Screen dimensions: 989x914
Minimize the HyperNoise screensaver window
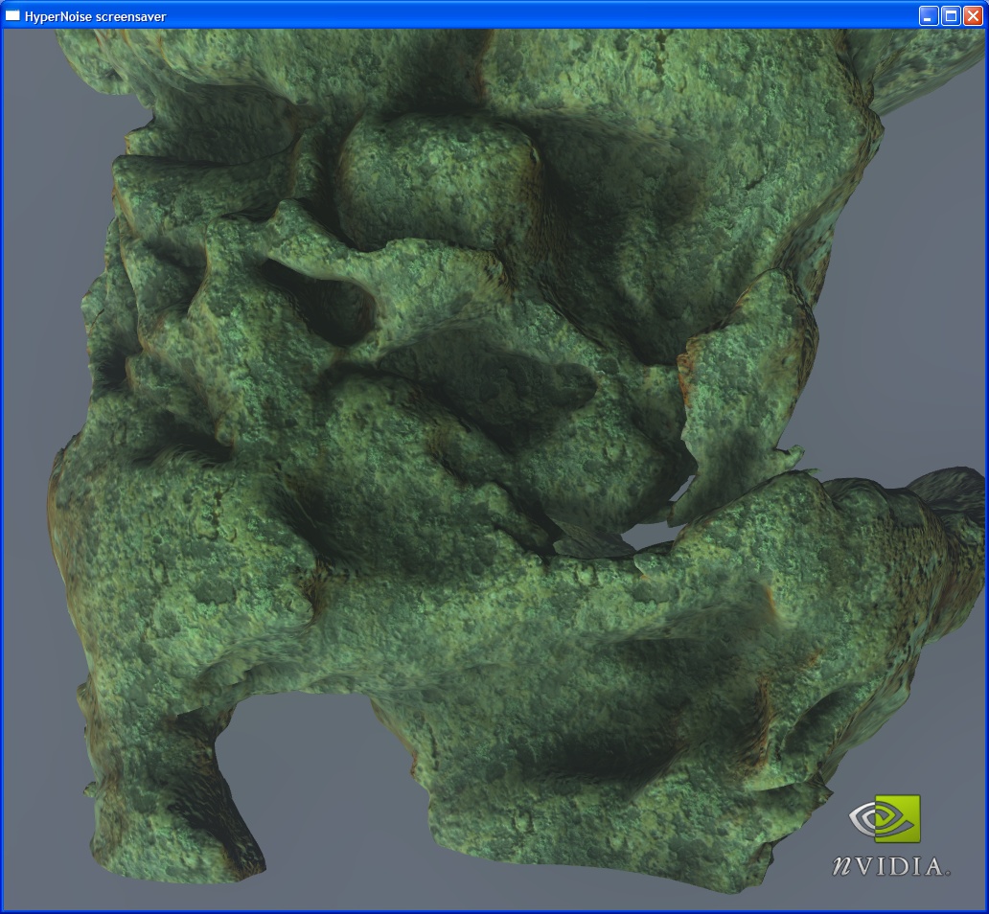[928, 15]
